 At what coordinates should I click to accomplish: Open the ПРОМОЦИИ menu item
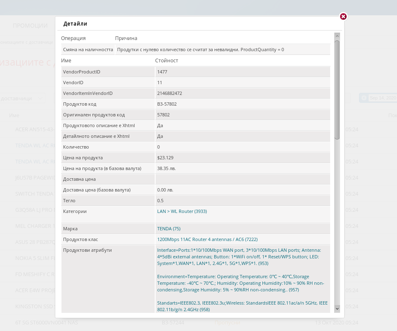pos(30,26)
